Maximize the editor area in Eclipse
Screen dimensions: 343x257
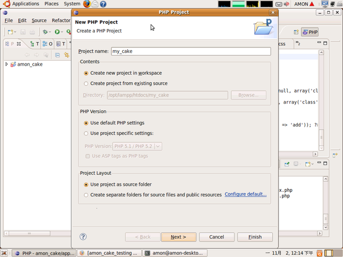click(x=325, y=43)
